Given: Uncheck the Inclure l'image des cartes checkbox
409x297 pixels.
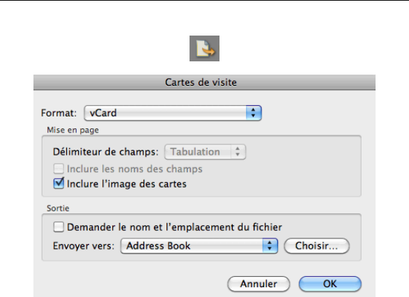Looking at the screenshot, I should (x=59, y=183).
